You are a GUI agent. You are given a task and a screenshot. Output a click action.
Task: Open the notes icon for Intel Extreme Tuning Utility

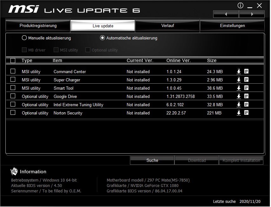(x=247, y=104)
